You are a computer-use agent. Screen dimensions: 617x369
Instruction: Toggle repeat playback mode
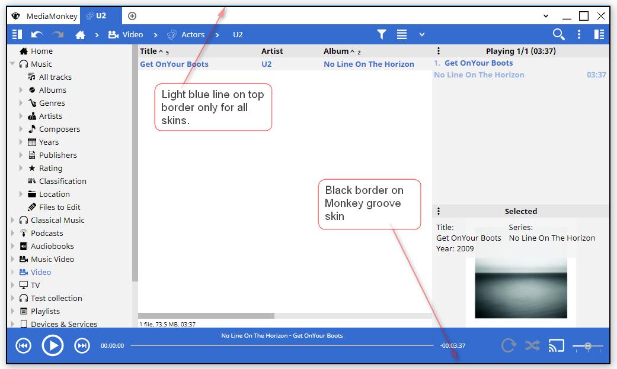509,345
